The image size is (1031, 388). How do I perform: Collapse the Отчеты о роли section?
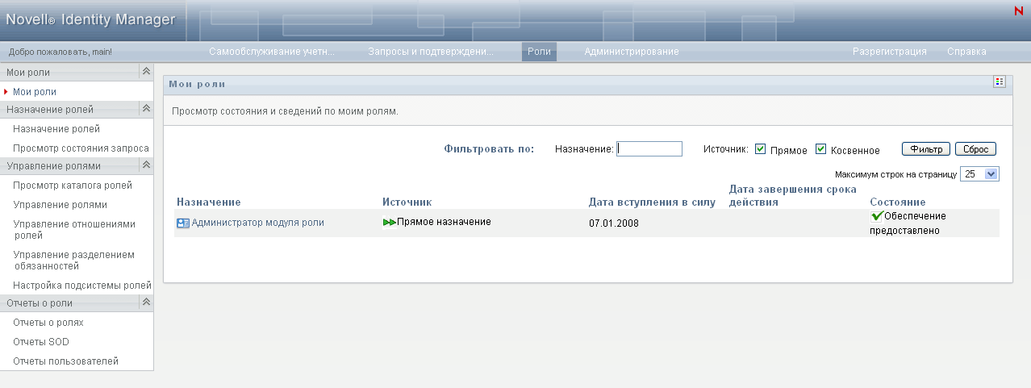click(146, 302)
